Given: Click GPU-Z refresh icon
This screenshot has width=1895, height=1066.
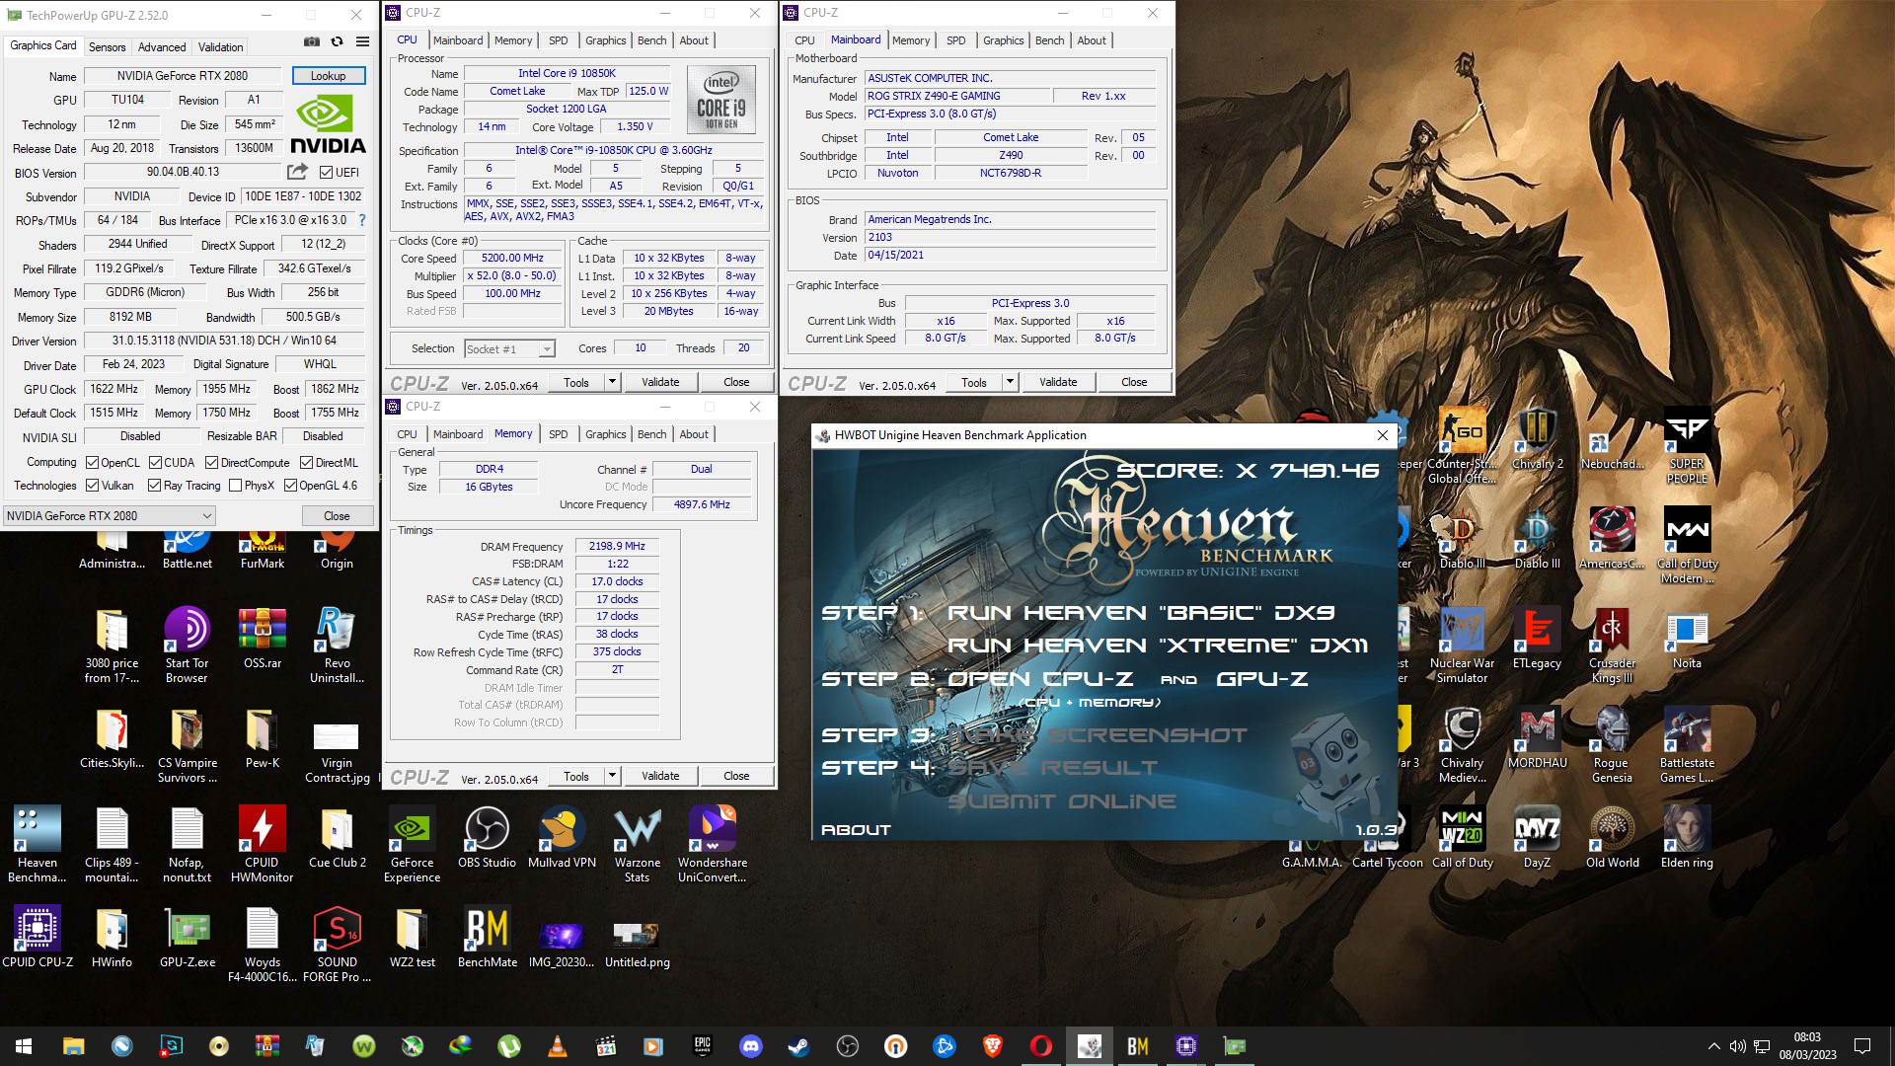Looking at the screenshot, I should click(x=337, y=42).
